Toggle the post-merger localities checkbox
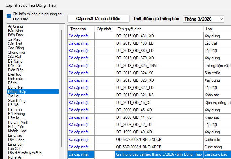The image size is (231, 159). click(9, 16)
